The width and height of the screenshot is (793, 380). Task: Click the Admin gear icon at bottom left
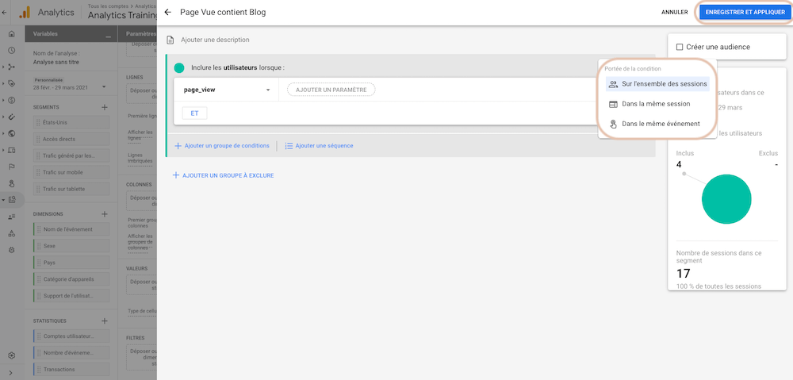(12, 355)
